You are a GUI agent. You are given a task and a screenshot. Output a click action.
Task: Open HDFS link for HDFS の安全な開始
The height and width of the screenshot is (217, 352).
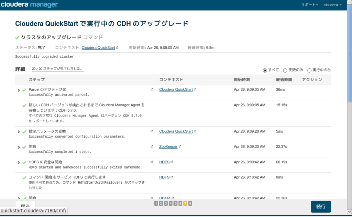pyautogui.click(x=164, y=162)
